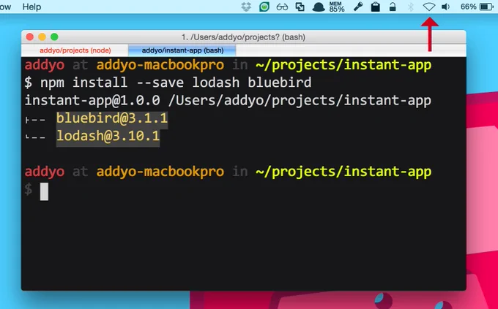Image resolution: width=498 pixels, height=309 pixels.
Task: Select the addyo/instant-app (bash) tab
Action: tap(182, 50)
